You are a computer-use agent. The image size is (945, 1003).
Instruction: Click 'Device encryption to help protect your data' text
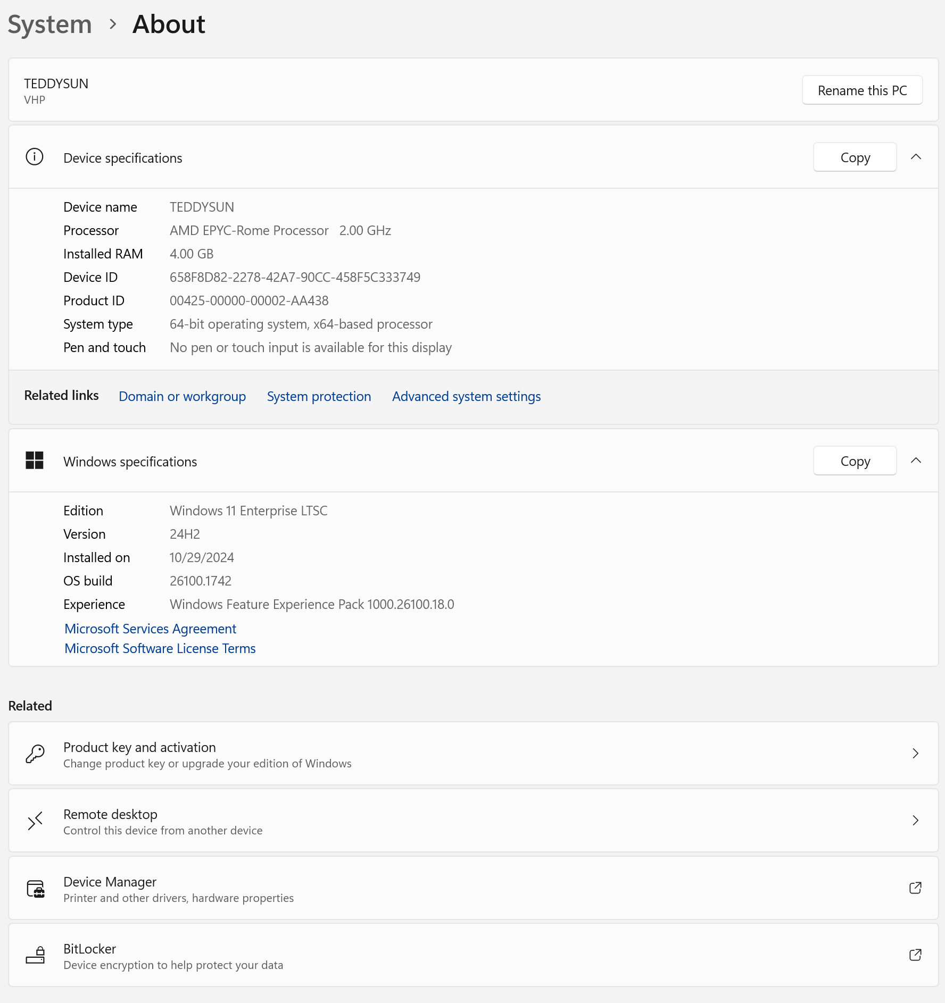pos(173,965)
